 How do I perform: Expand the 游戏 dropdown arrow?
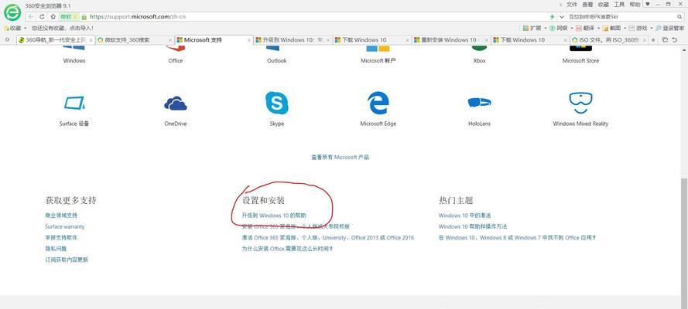click(x=651, y=28)
